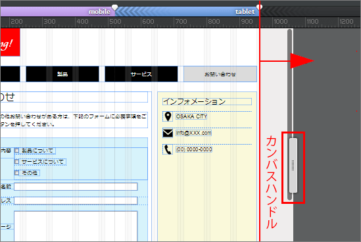Viewport: 361px width, 242px height.
Task: Select the mobile breakpoint marker pin
Action: (114, 7)
